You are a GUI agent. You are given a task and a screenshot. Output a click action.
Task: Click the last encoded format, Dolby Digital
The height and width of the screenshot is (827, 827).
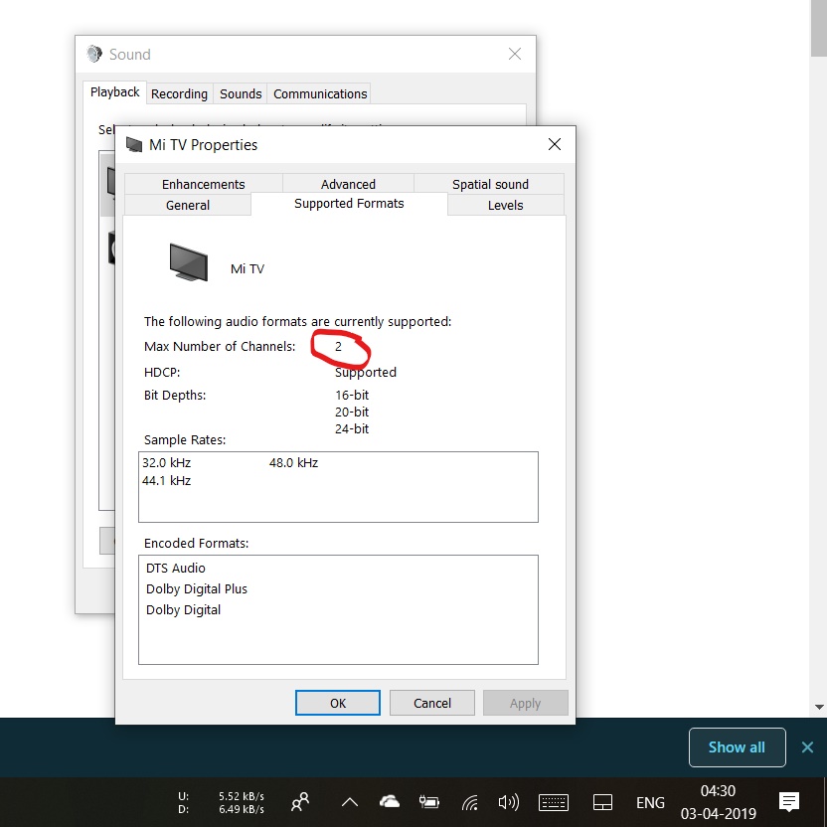click(183, 610)
